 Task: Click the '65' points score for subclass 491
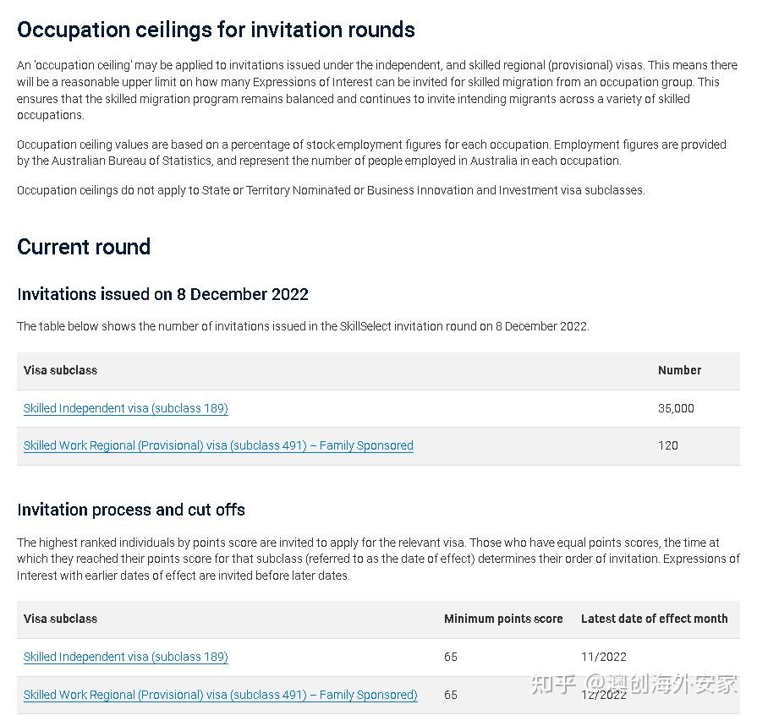[451, 695]
